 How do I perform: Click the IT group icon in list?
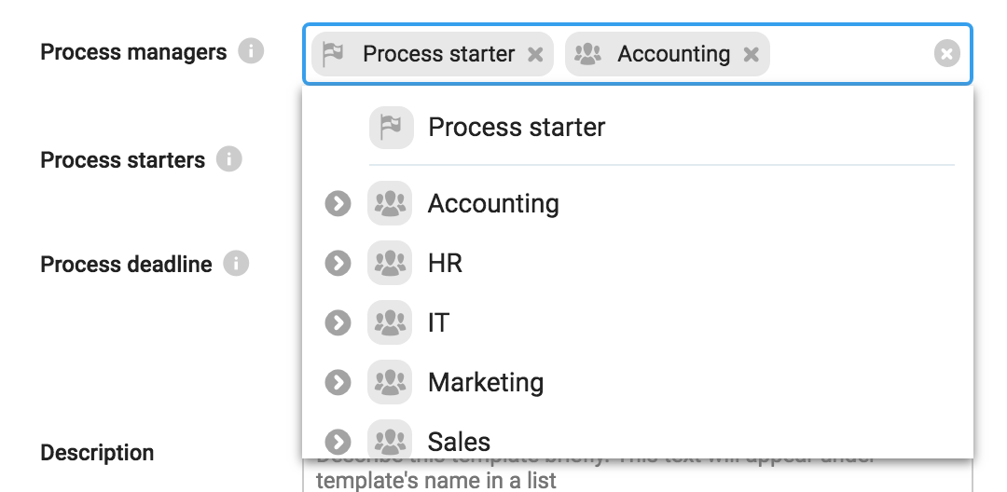click(390, 323)
